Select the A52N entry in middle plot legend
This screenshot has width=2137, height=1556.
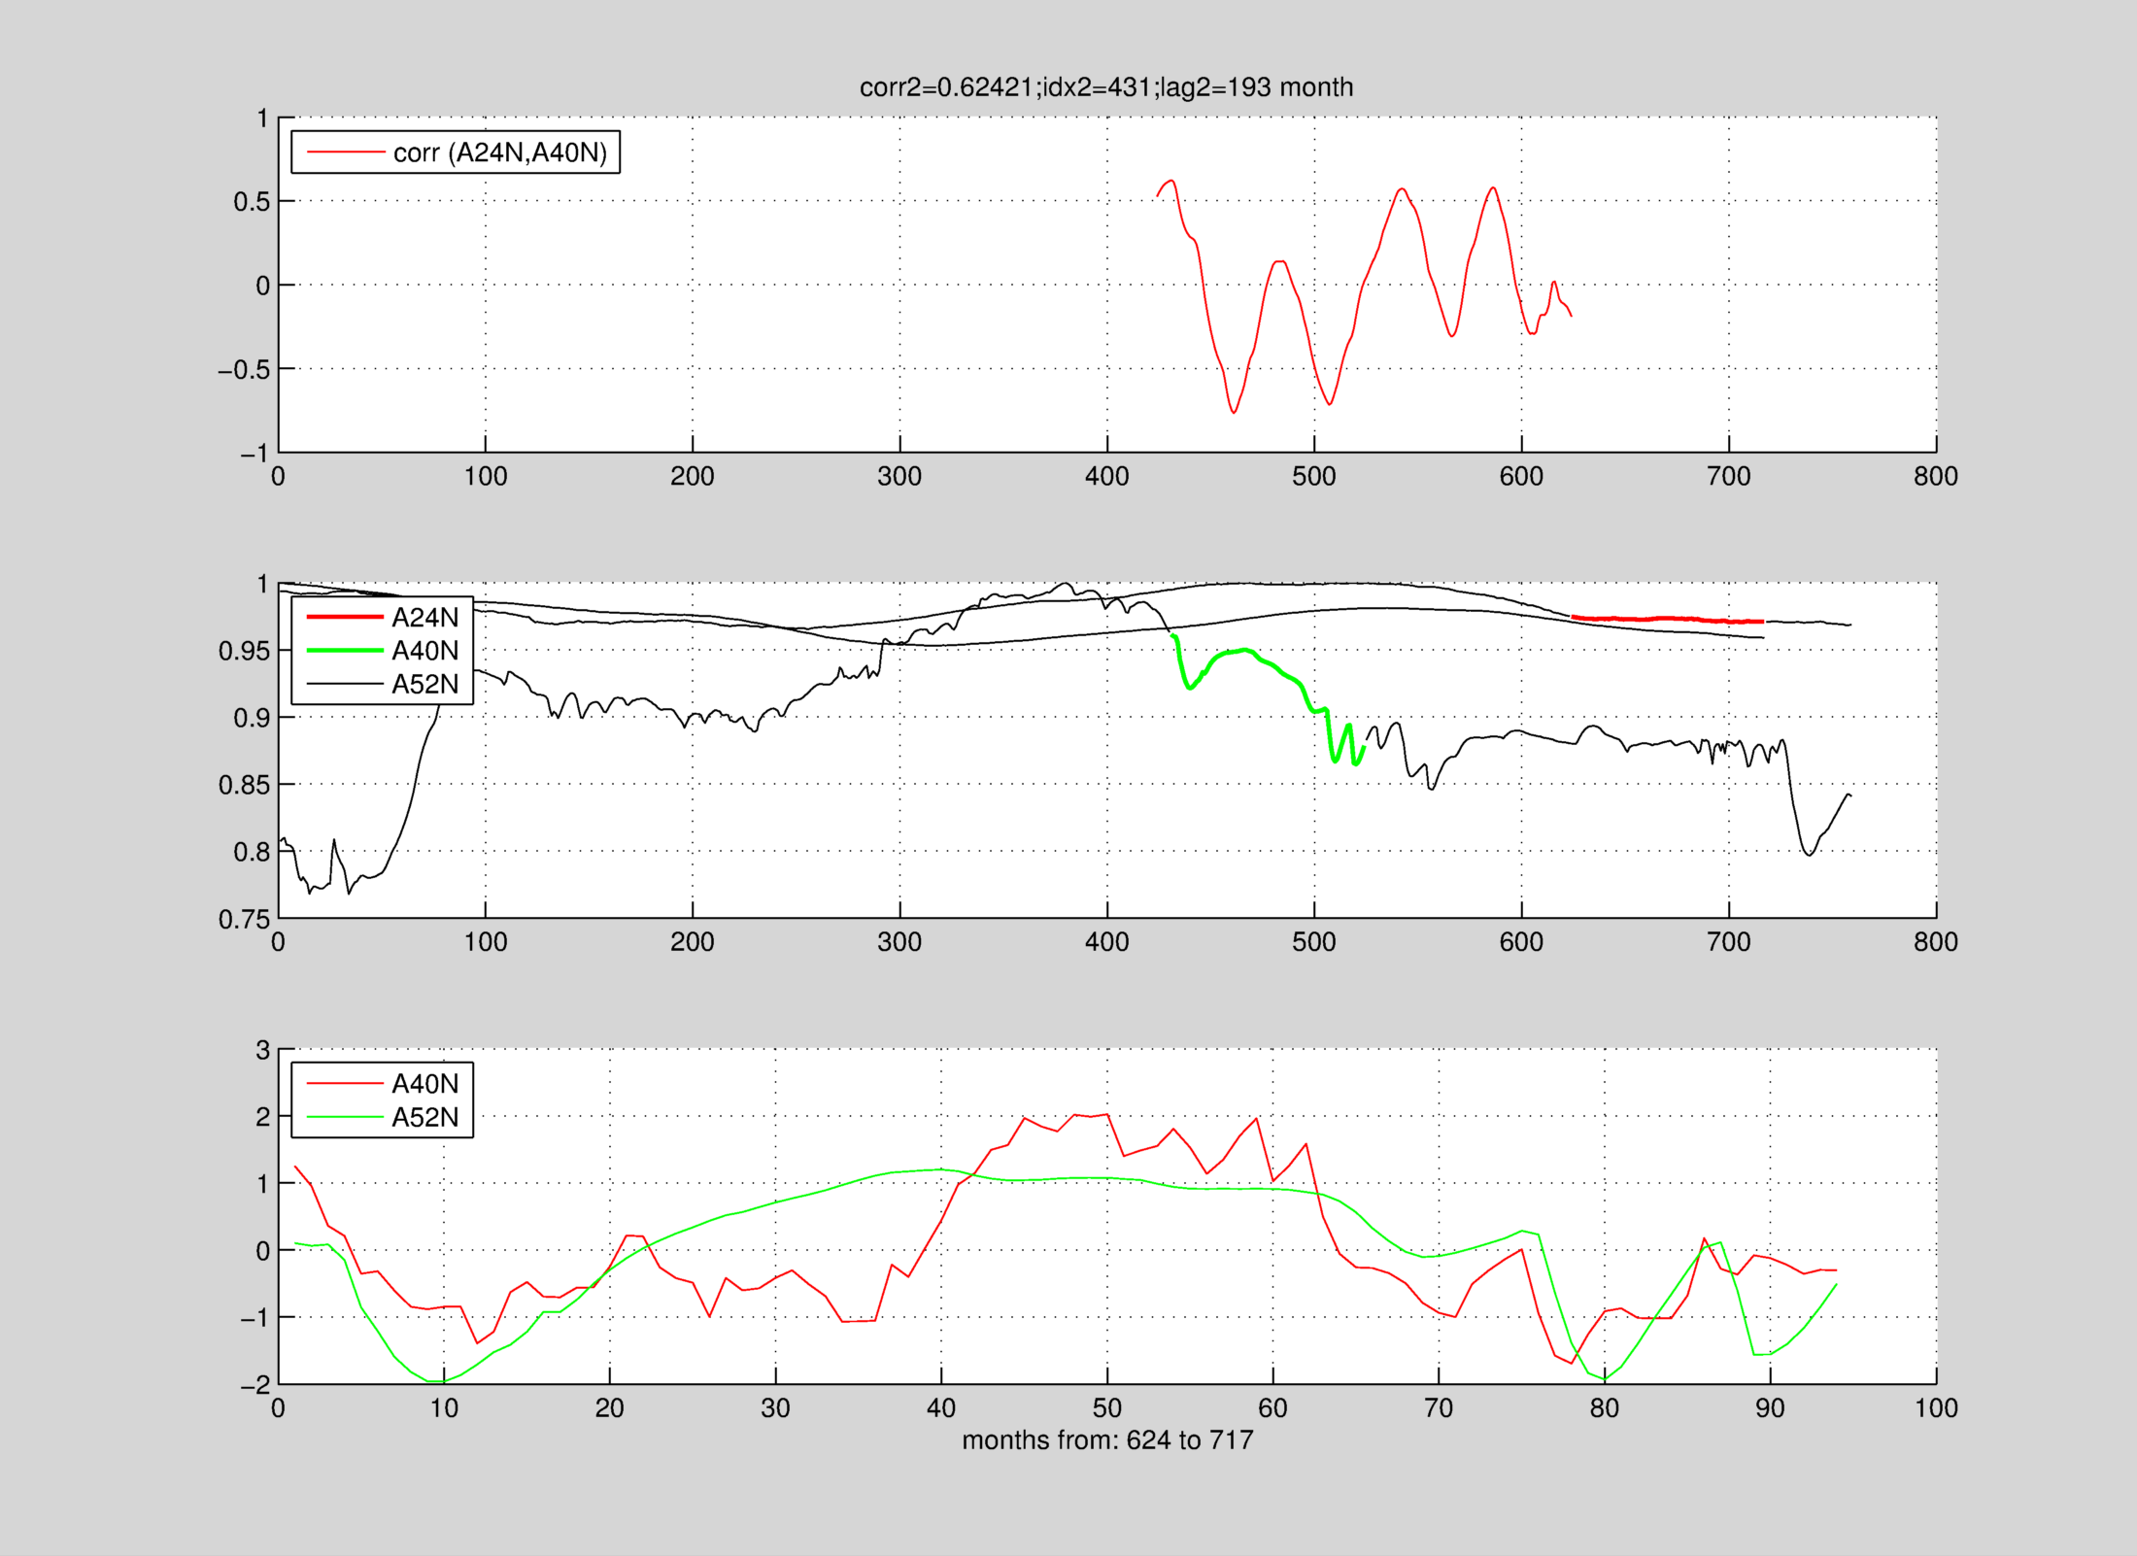(x=424, y=684)
